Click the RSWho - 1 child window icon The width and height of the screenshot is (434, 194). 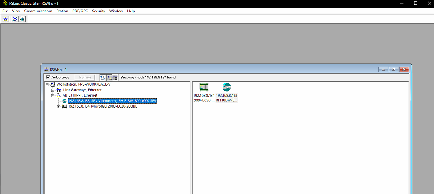pos(46,69)
